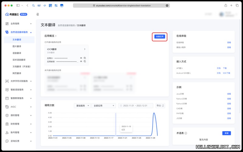Image resolution: width=243 pixels, height=152 pixels.
Task: View the C#示例 link
Action: pyautogui.click(x=229, y=109)
